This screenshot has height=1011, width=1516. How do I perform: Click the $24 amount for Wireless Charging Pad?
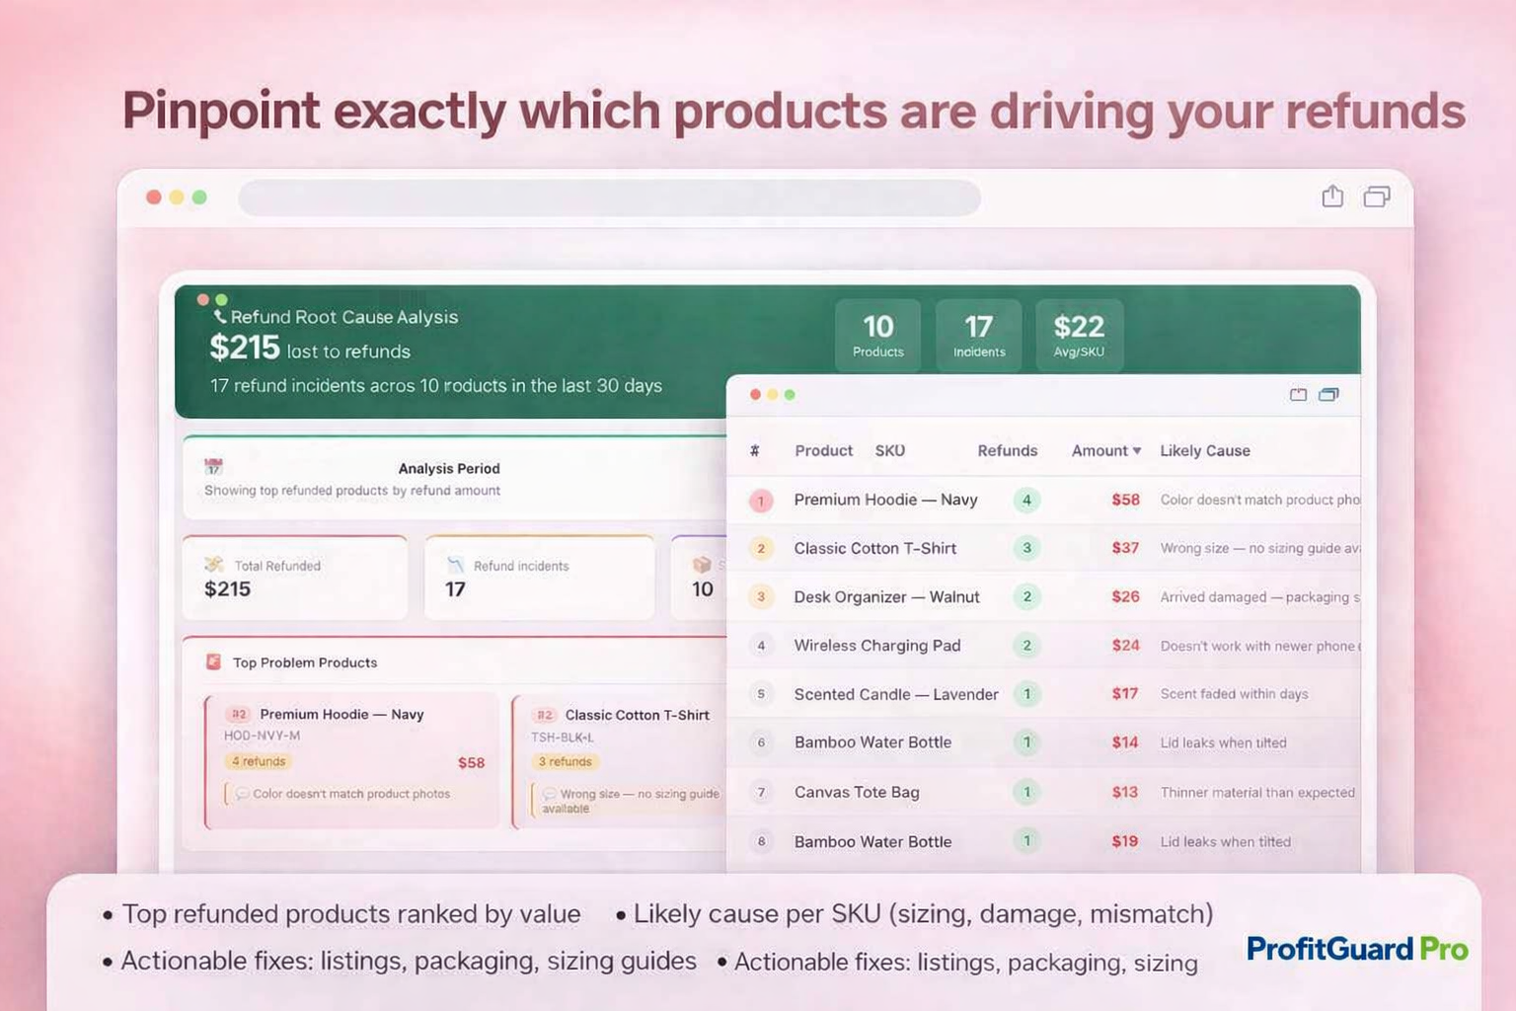[1125, 645]
